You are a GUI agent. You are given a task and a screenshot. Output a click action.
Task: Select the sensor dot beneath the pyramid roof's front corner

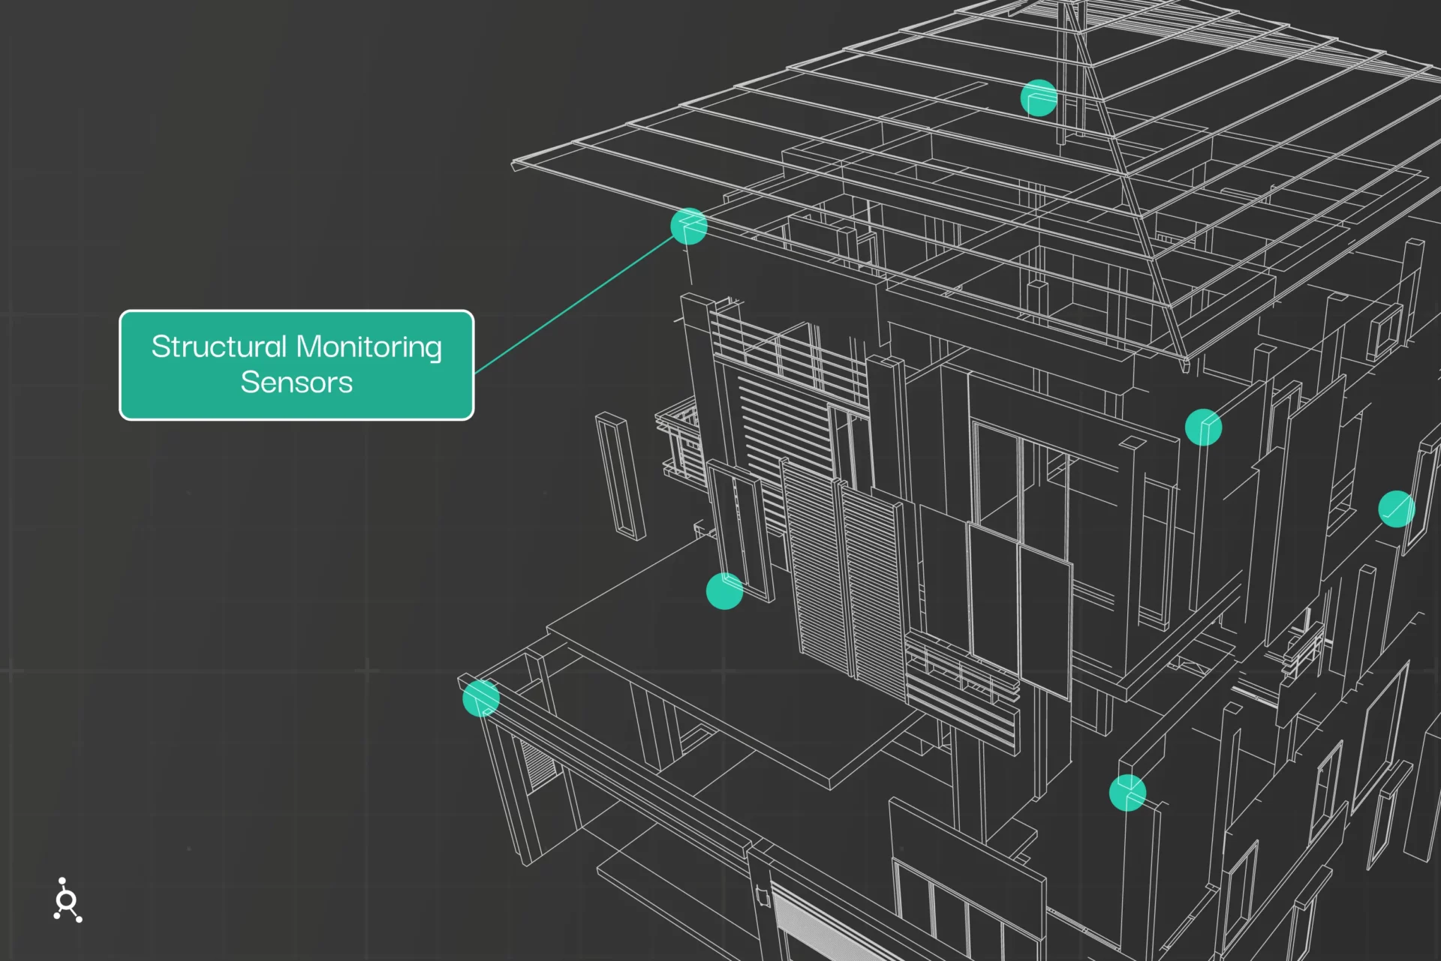[x=1203, y=427]
